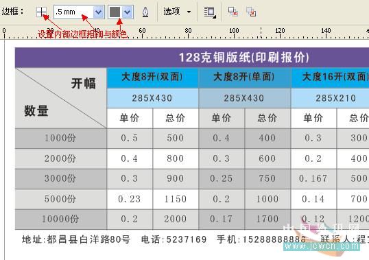Select the 2000份 row label
The image size is (369, 260).
61,158
